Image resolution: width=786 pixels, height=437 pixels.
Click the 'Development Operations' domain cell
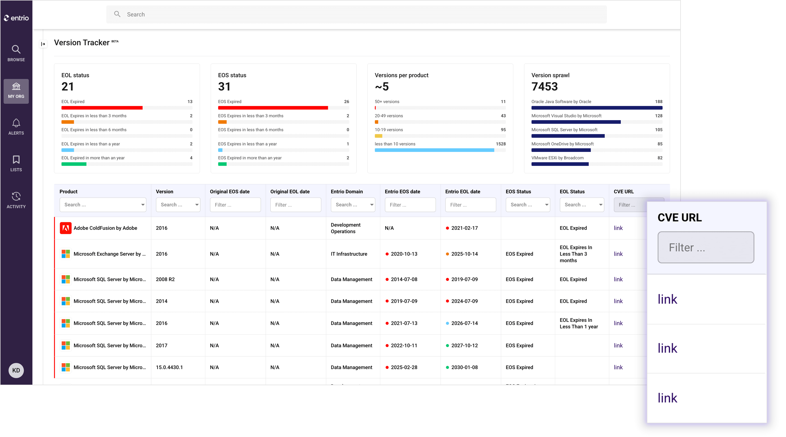click(x=346, y=228)
